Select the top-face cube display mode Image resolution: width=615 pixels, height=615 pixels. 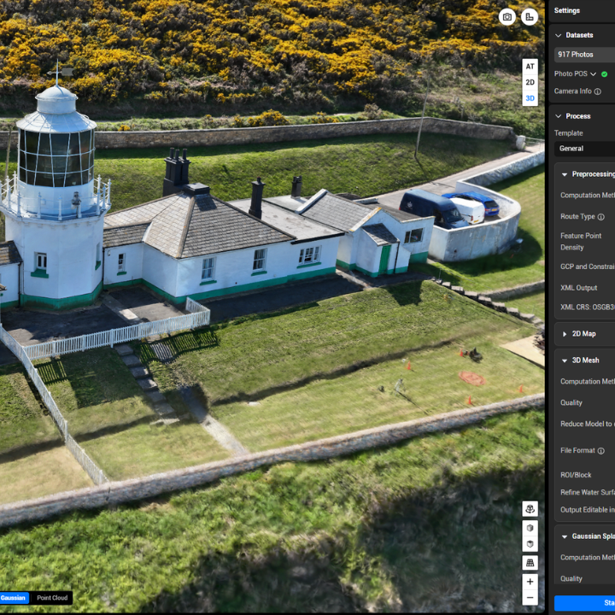point(530,544)
